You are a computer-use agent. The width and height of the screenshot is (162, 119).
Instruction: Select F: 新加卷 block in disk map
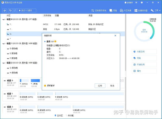(x=89, y=96)
